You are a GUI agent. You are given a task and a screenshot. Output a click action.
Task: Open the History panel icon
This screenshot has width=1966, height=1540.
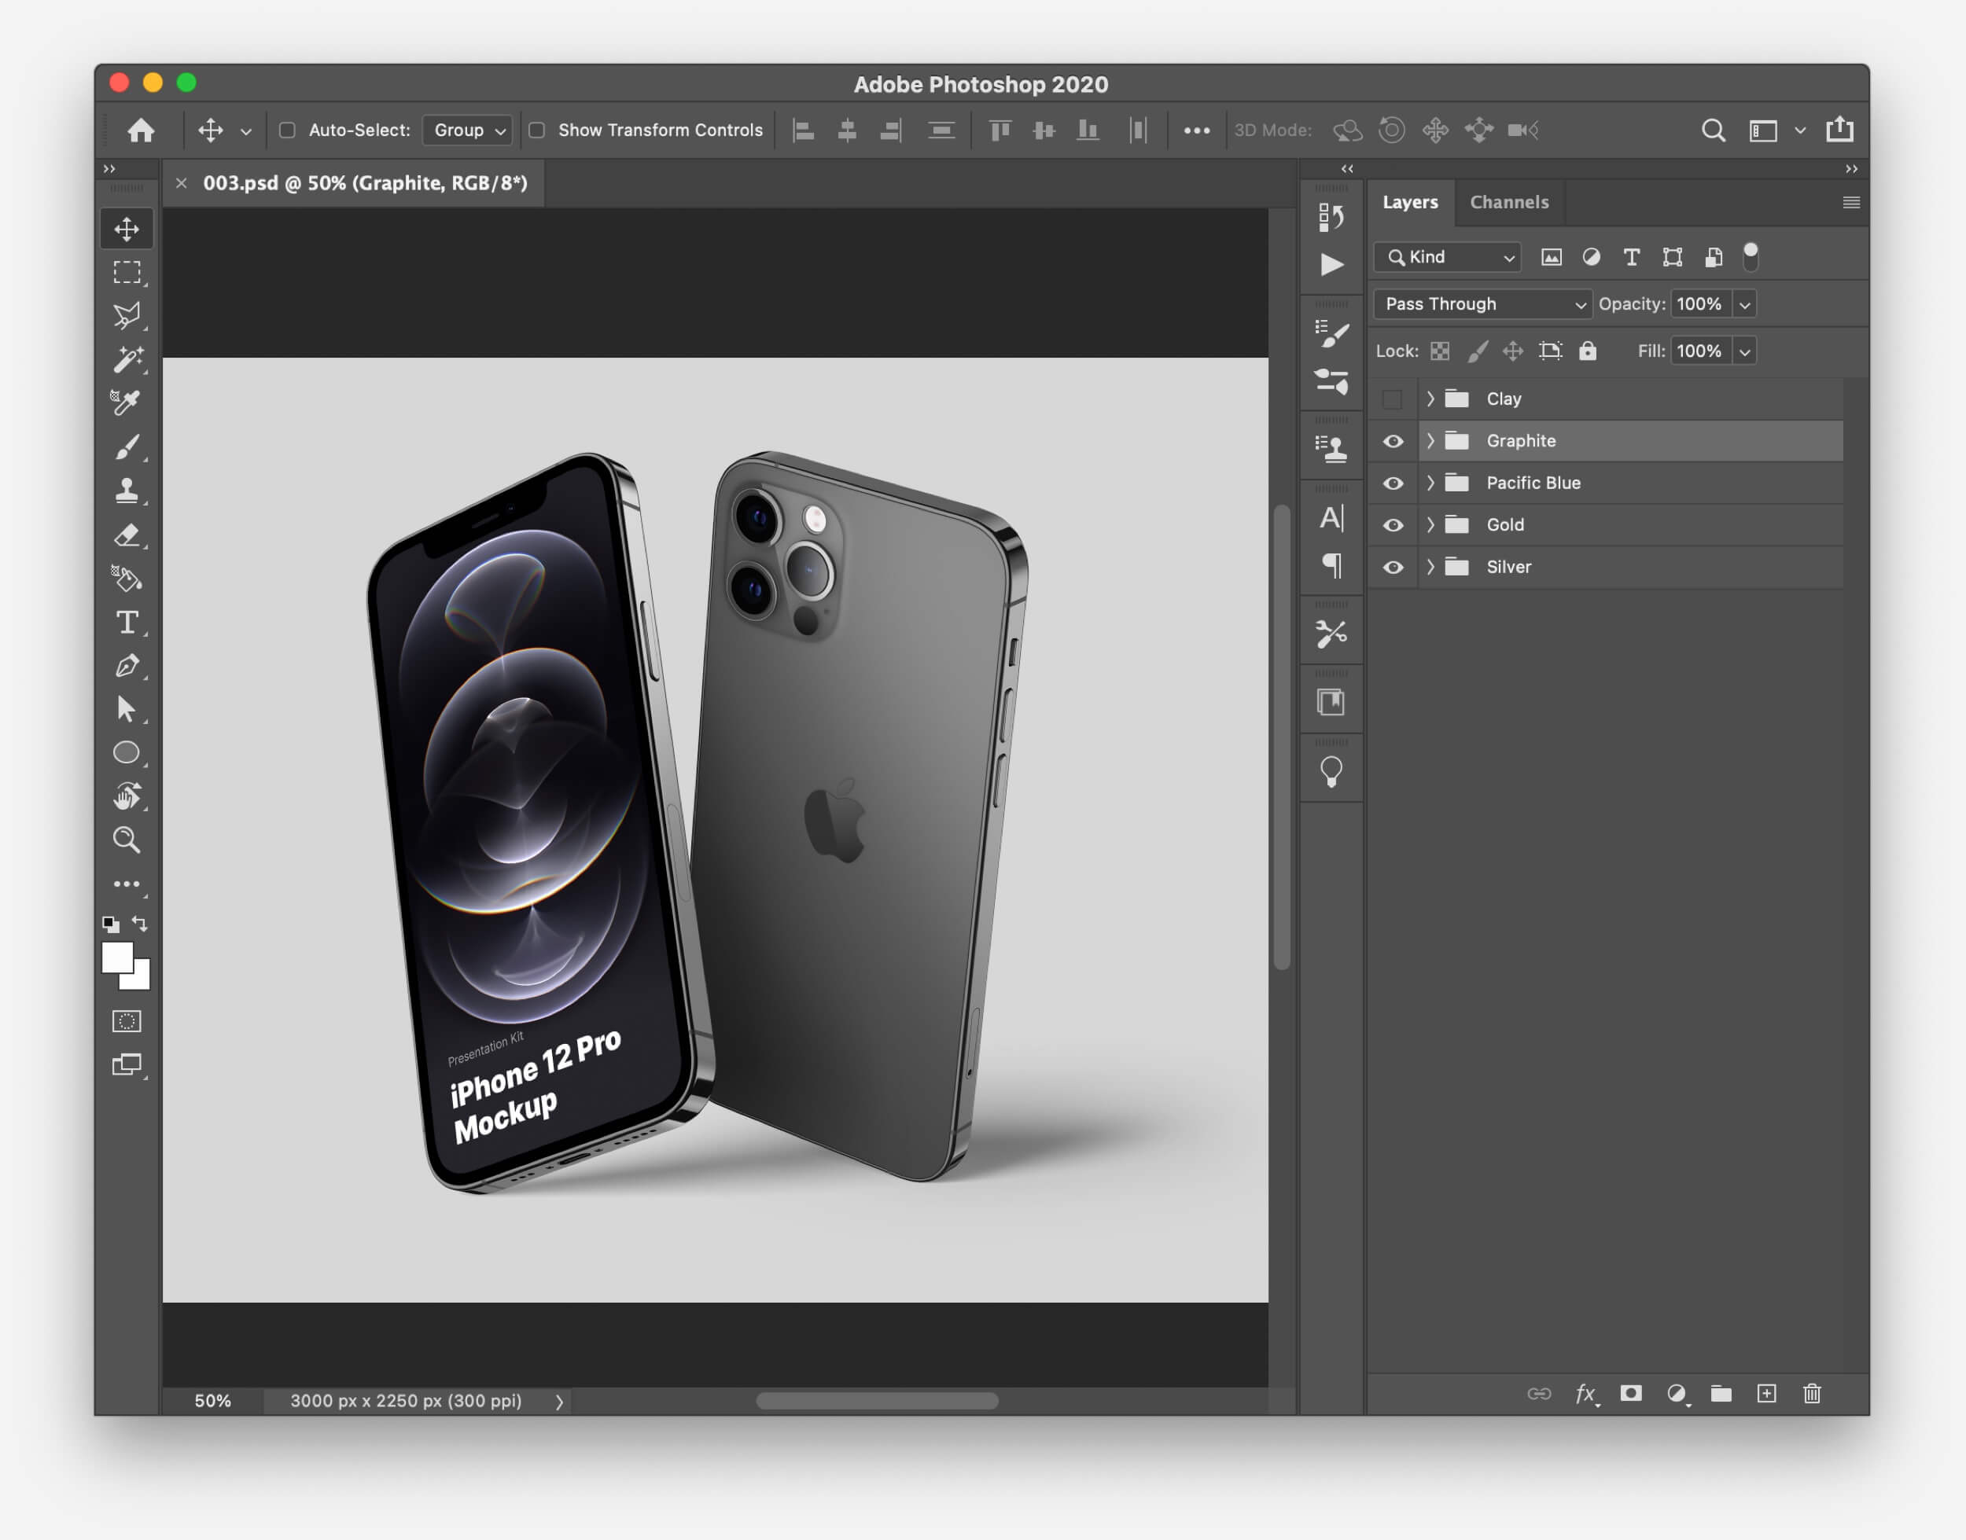coord(1331,217)
